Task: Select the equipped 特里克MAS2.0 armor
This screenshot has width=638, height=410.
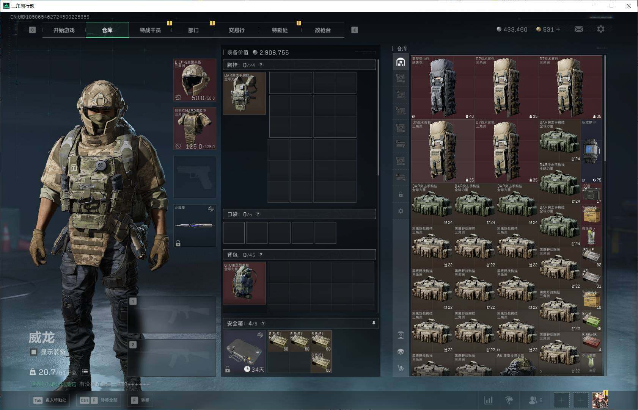Action: click(195, 129)
